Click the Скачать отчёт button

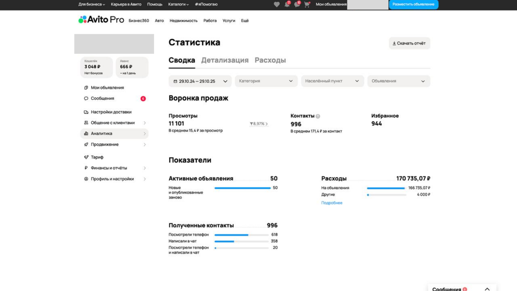point(409,43)
